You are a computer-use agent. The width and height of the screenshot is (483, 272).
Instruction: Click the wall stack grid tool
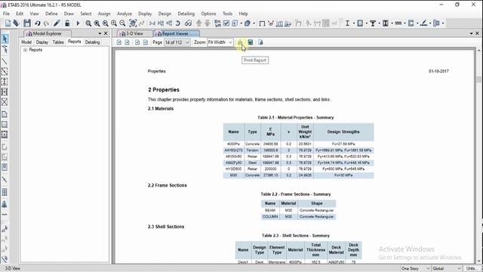click(x=5, y=192)
